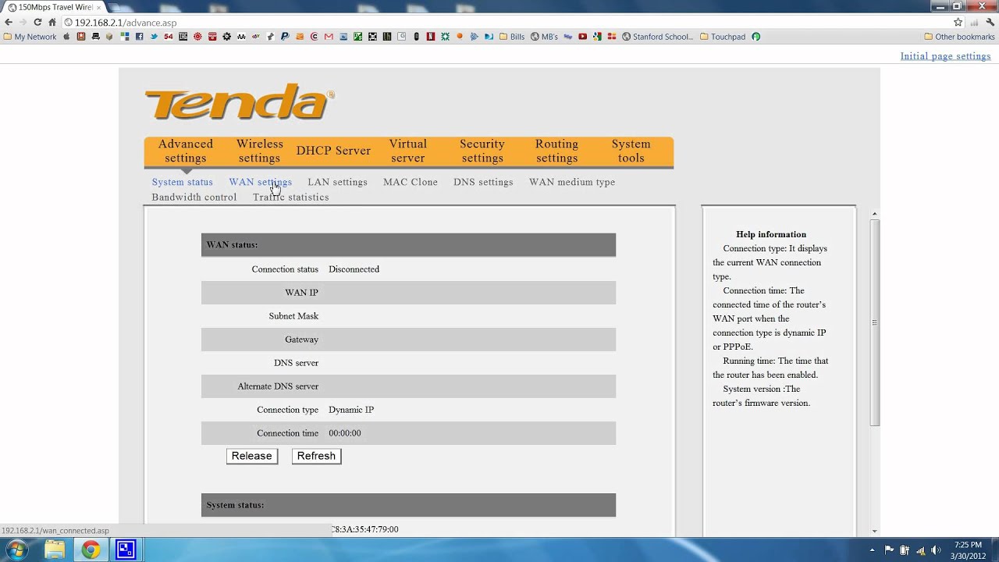
Task: Open the Apple bookmark icon
Action: tap(66, 37)
